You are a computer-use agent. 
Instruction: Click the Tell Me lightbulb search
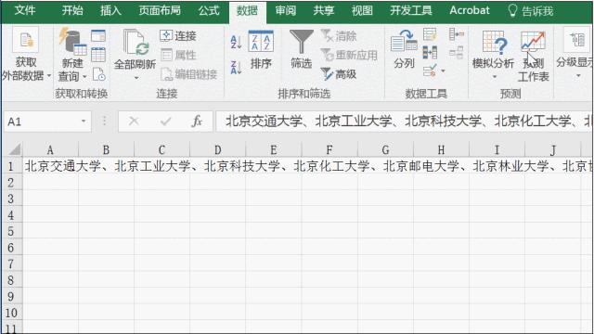[x=530, y=11]
